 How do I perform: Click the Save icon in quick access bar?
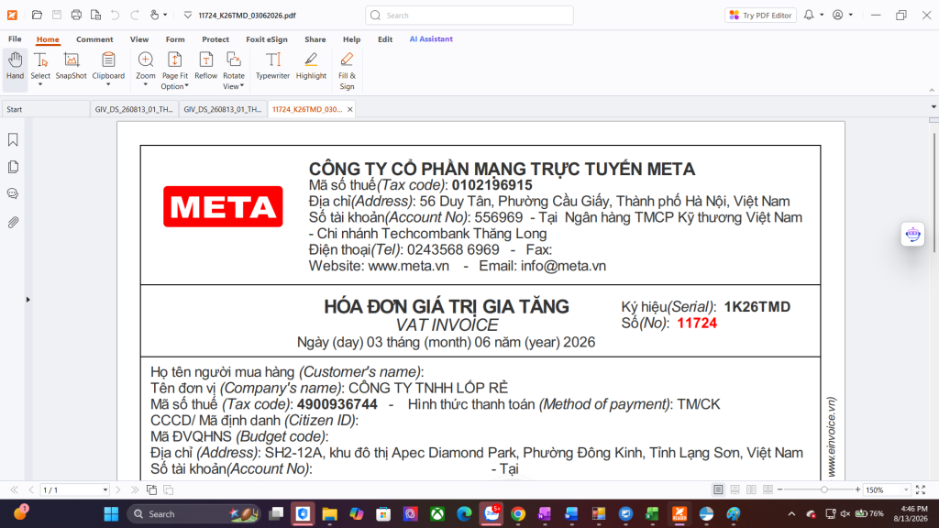coord(56,15)
